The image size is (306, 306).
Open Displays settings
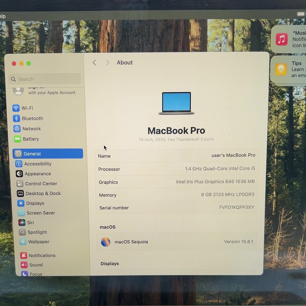pyautogui.click(x=31, y=203)
